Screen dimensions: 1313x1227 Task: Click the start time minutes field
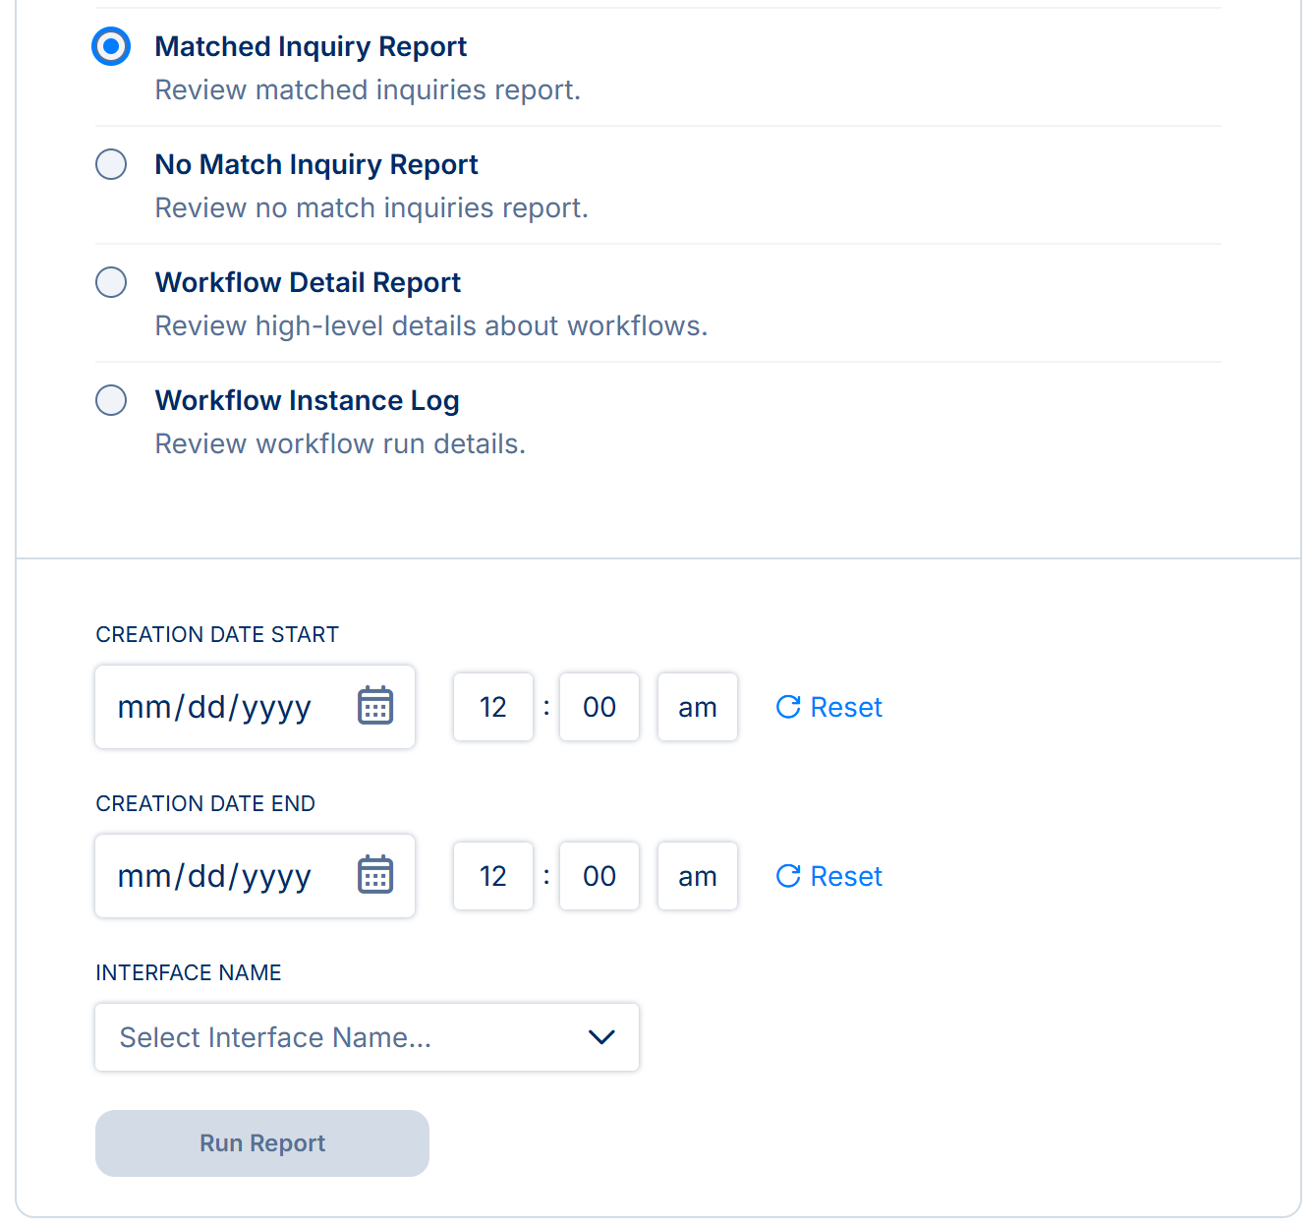coord(599,707)
